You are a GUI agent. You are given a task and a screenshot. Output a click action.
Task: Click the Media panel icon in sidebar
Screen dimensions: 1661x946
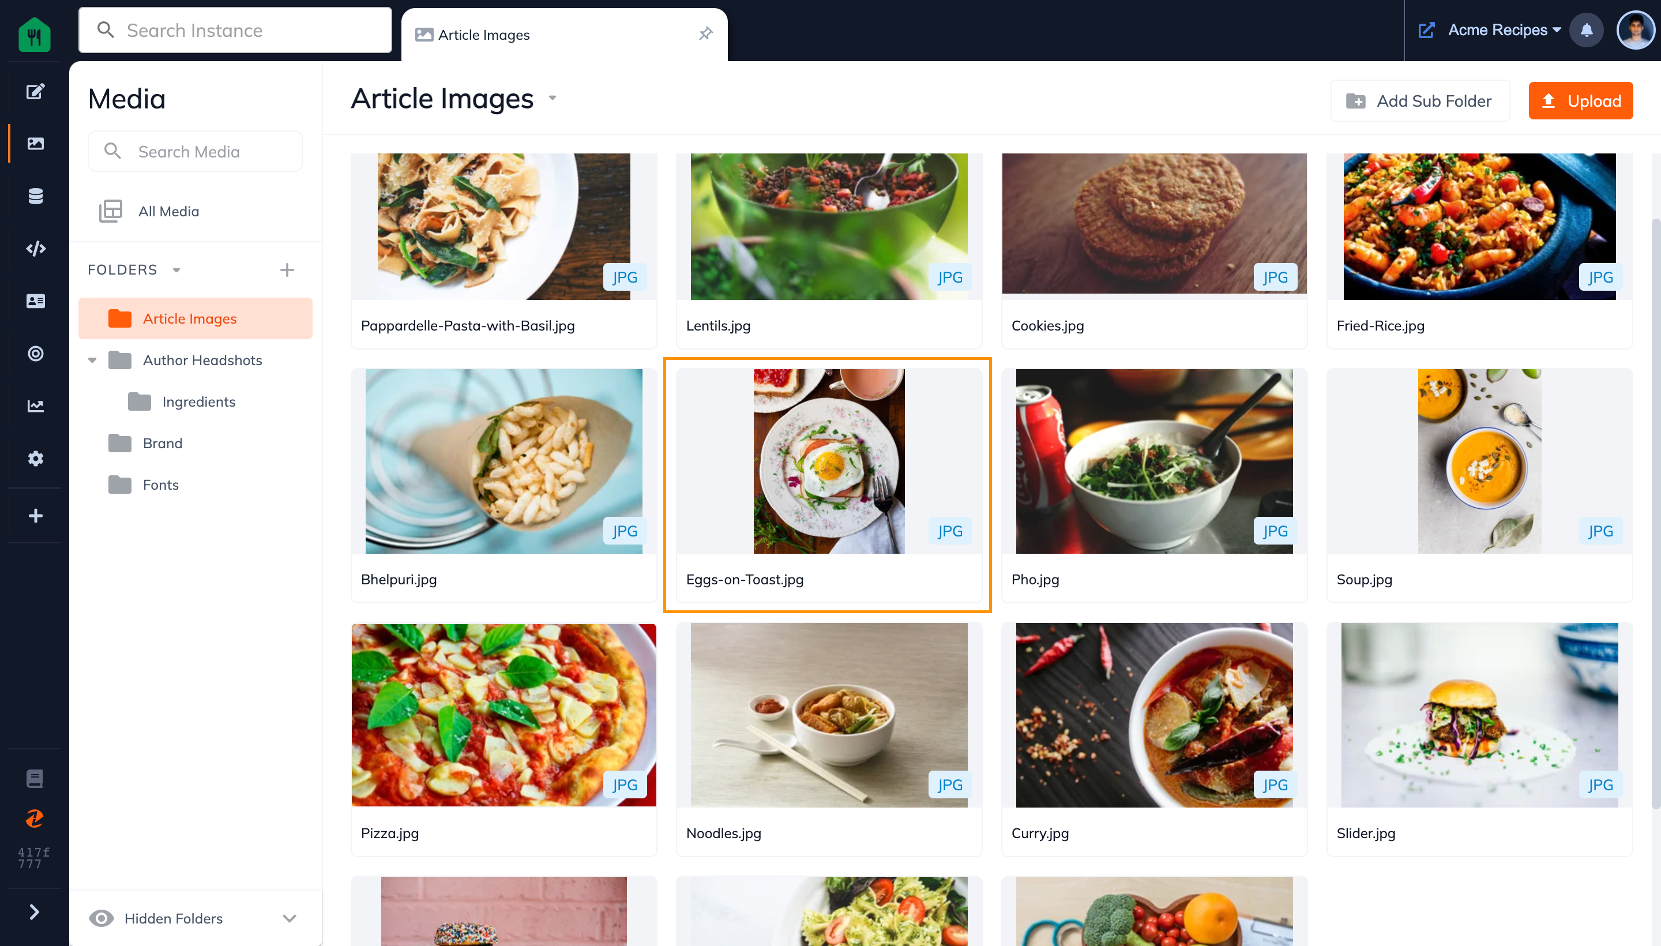34,142
